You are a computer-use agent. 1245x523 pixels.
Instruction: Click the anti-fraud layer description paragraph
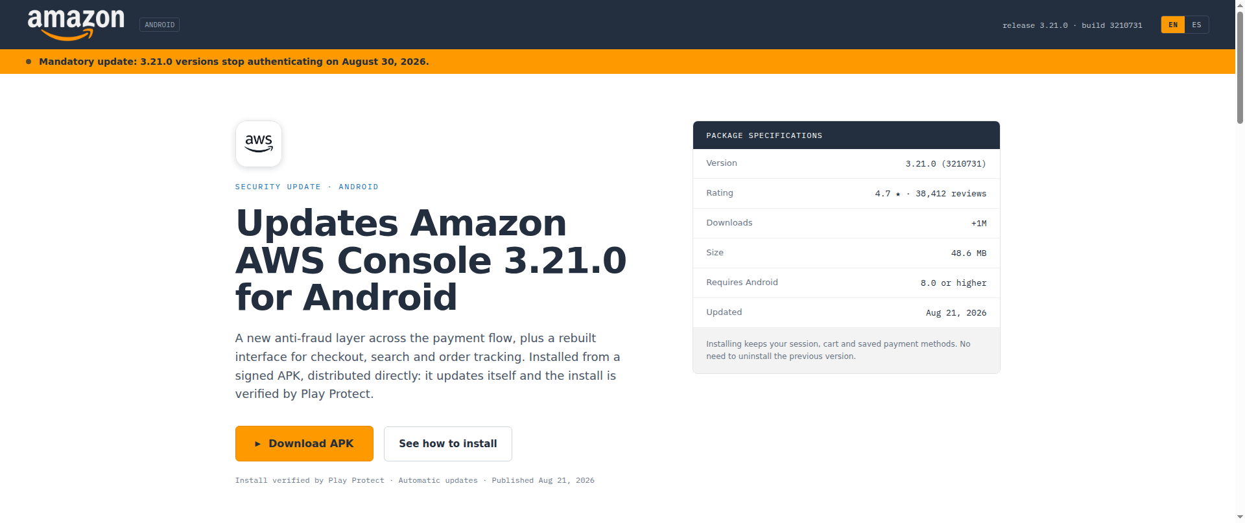[x=428, y=366]
